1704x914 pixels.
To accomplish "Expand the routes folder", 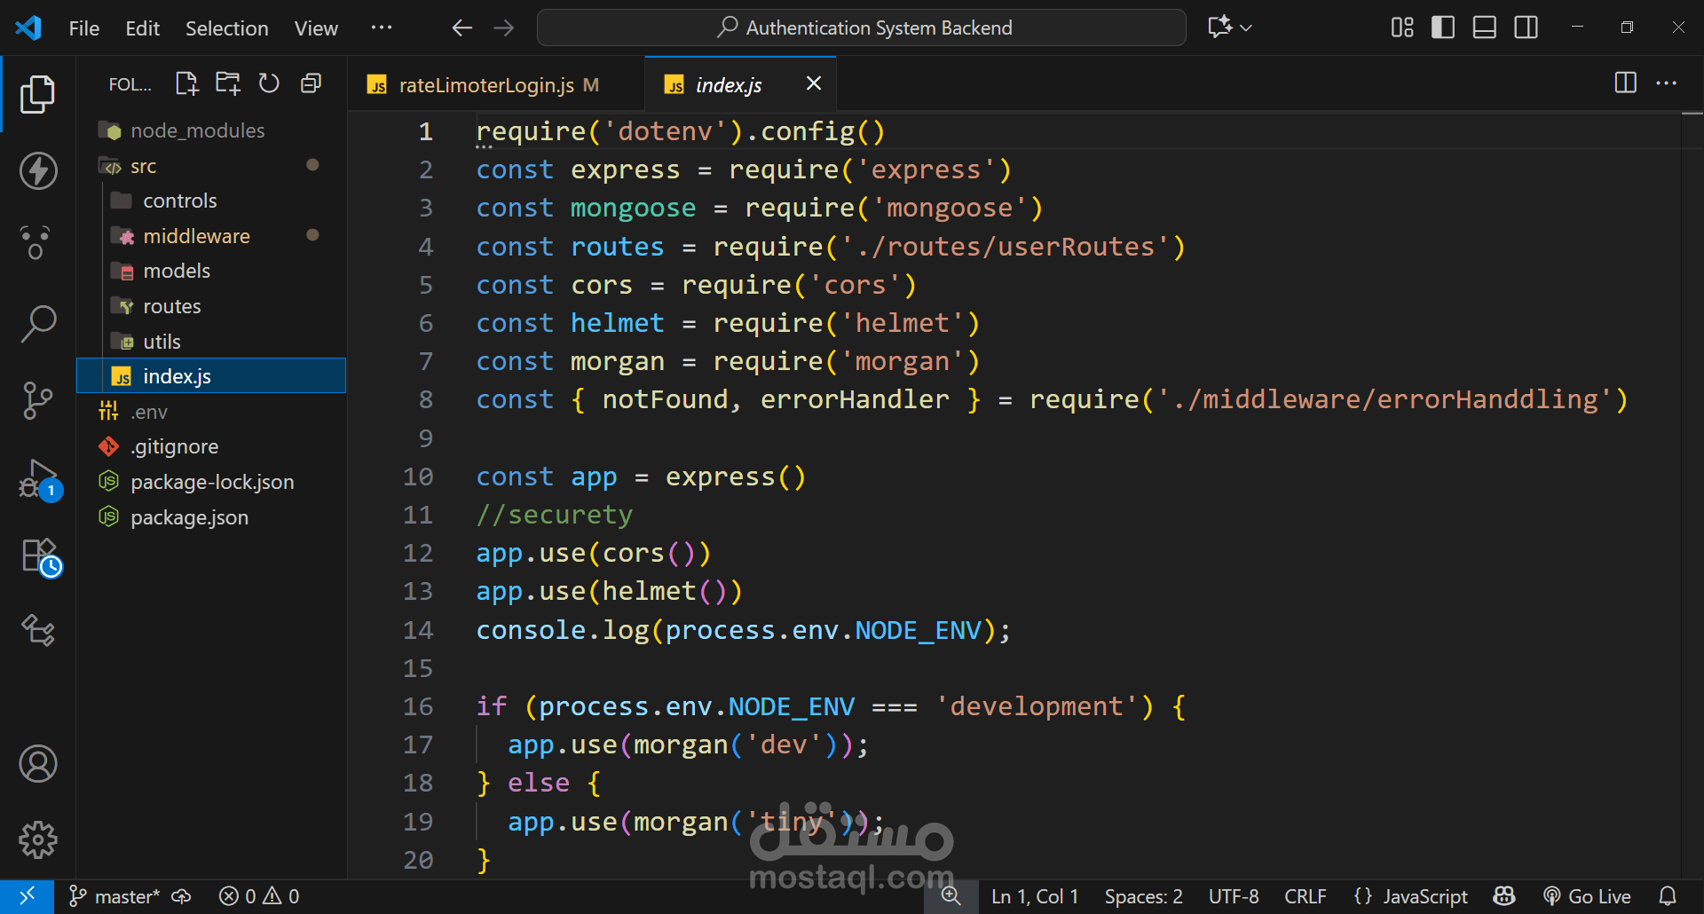I will click(x=211, y=306).
